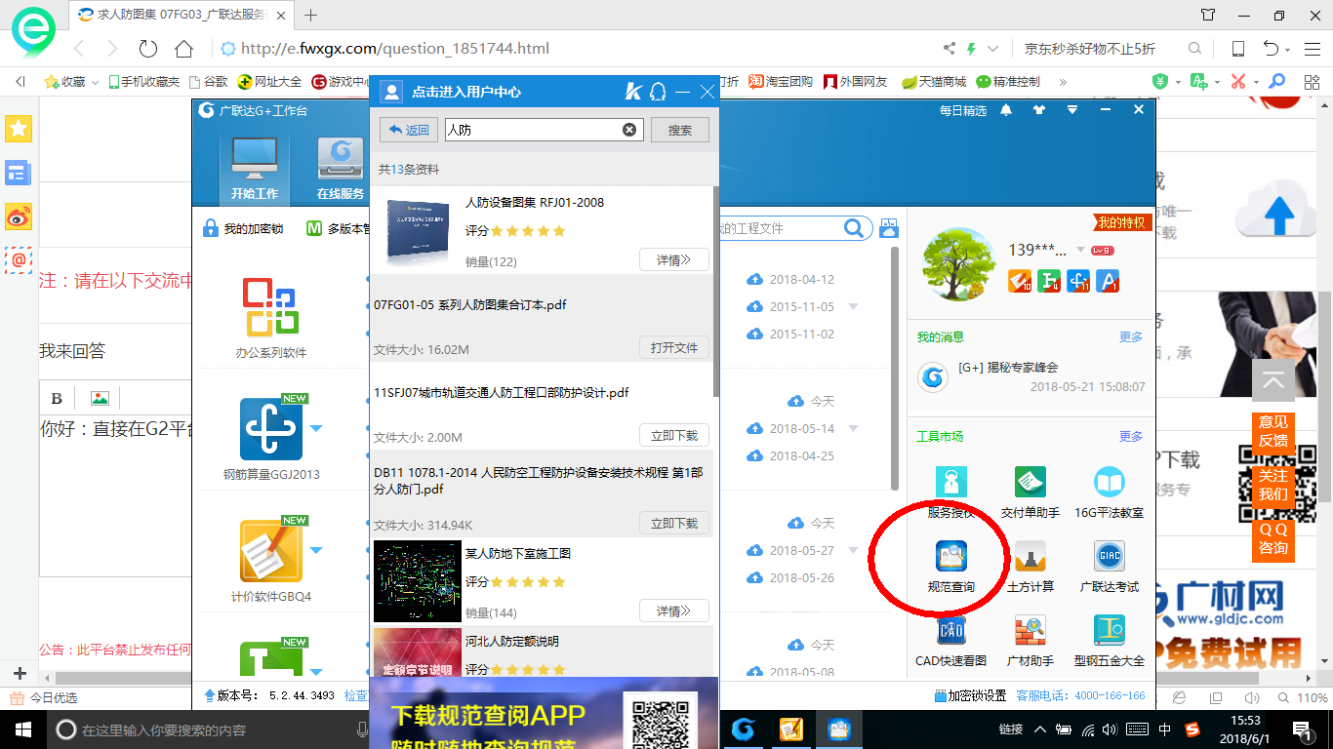Open the dropdown beside username 139***
The width and height of the screenshot is (1333, 749).
click(1080, 251)
